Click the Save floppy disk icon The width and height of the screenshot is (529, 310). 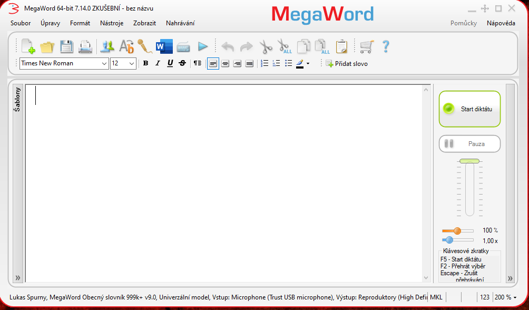coord(66,47)
